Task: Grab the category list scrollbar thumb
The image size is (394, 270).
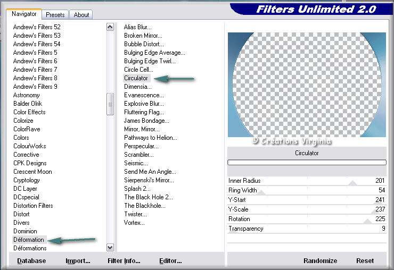Action: (x=110, y=104)
